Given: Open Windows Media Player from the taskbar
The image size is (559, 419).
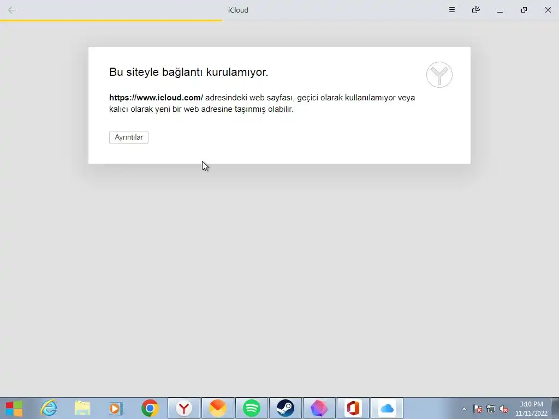Looking at the screenshot, I should click(x=116, y=408).
